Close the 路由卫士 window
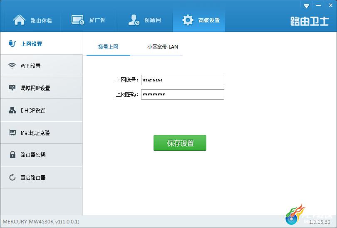Viewport: 337px width, 228px height. 331,5
